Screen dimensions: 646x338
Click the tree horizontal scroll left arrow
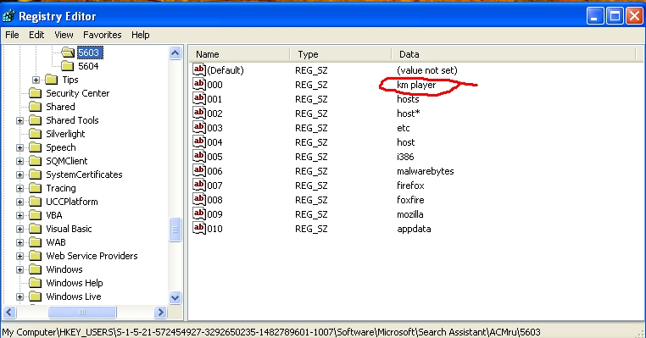10,312
